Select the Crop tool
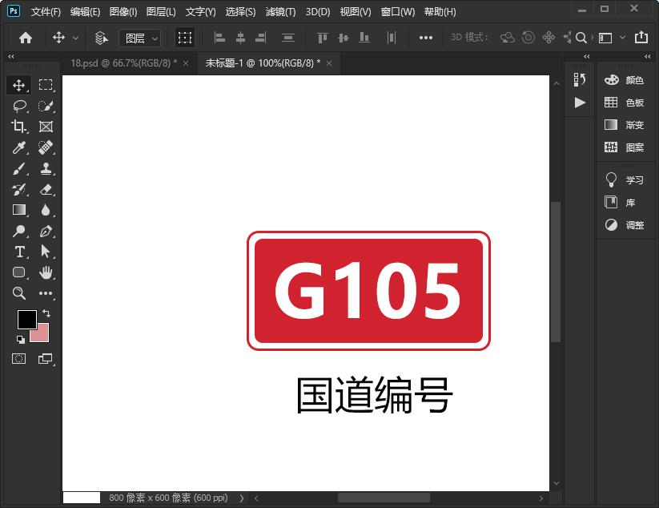659x508 pixels. pyautogui.click(x=19, y=127)
